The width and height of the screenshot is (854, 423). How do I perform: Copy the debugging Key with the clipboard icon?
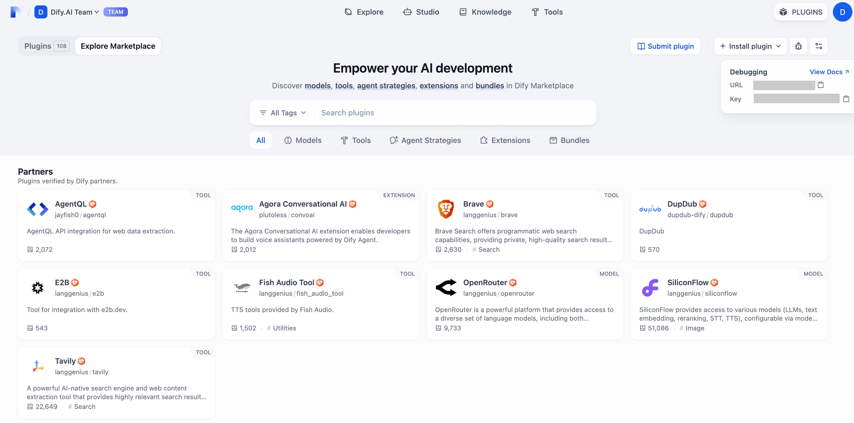point(846,99)
